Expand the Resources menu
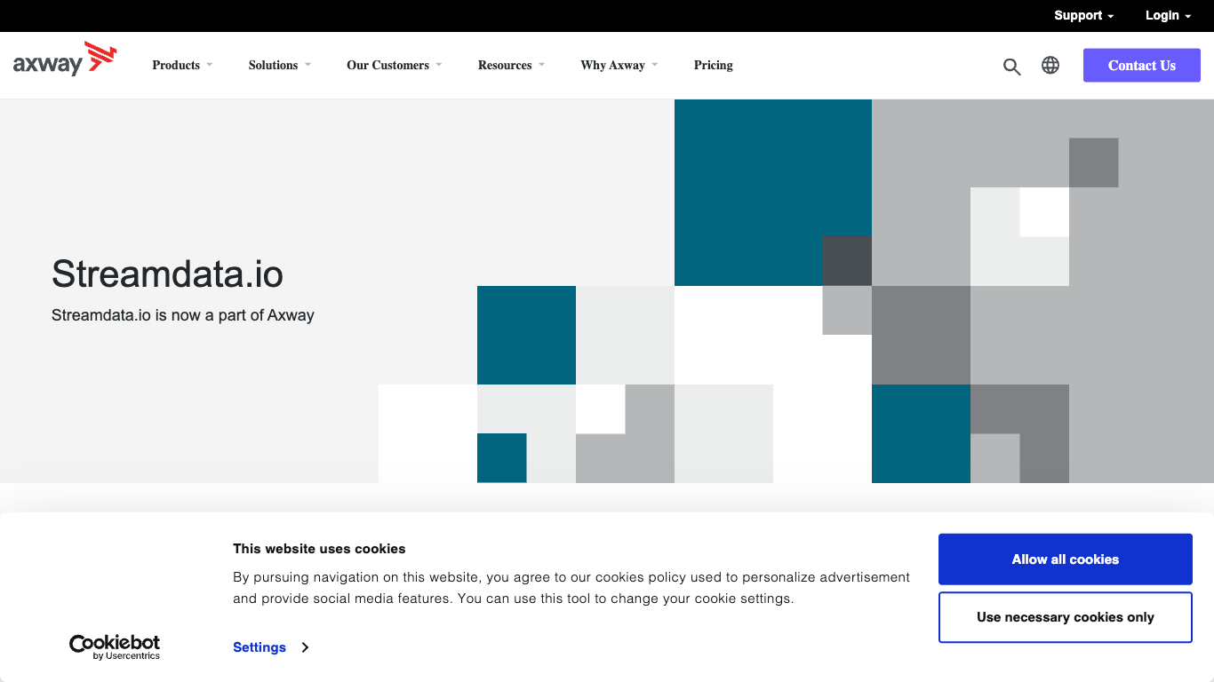1214x682 pixels. click(x=511, y=65)
